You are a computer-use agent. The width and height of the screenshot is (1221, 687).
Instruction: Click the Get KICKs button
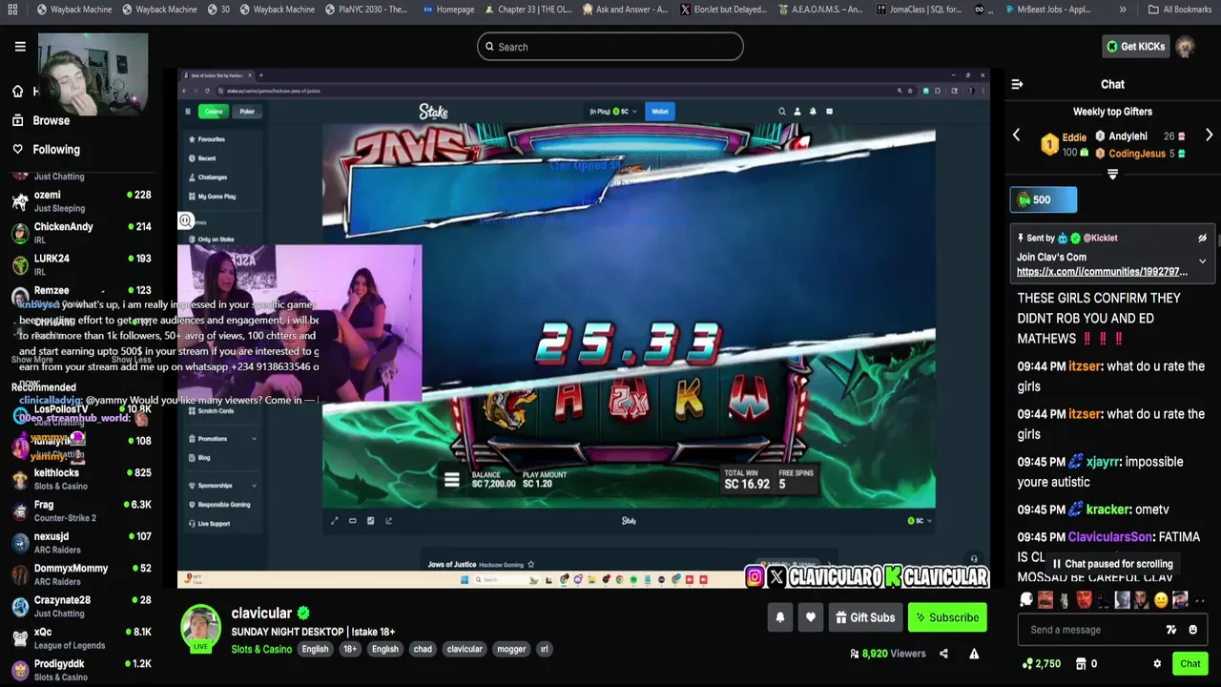tap(1135, 47)
